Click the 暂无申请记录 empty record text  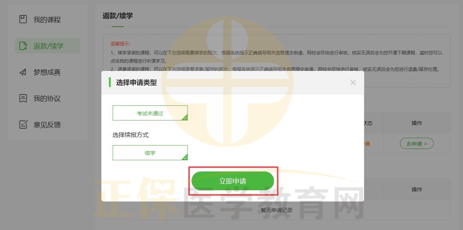tap(276, 210)
